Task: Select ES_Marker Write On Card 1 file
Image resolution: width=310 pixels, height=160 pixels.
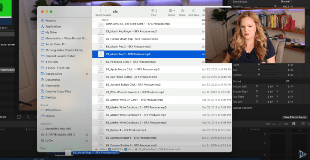Action: pyautogui.click(x=134, y=100)
